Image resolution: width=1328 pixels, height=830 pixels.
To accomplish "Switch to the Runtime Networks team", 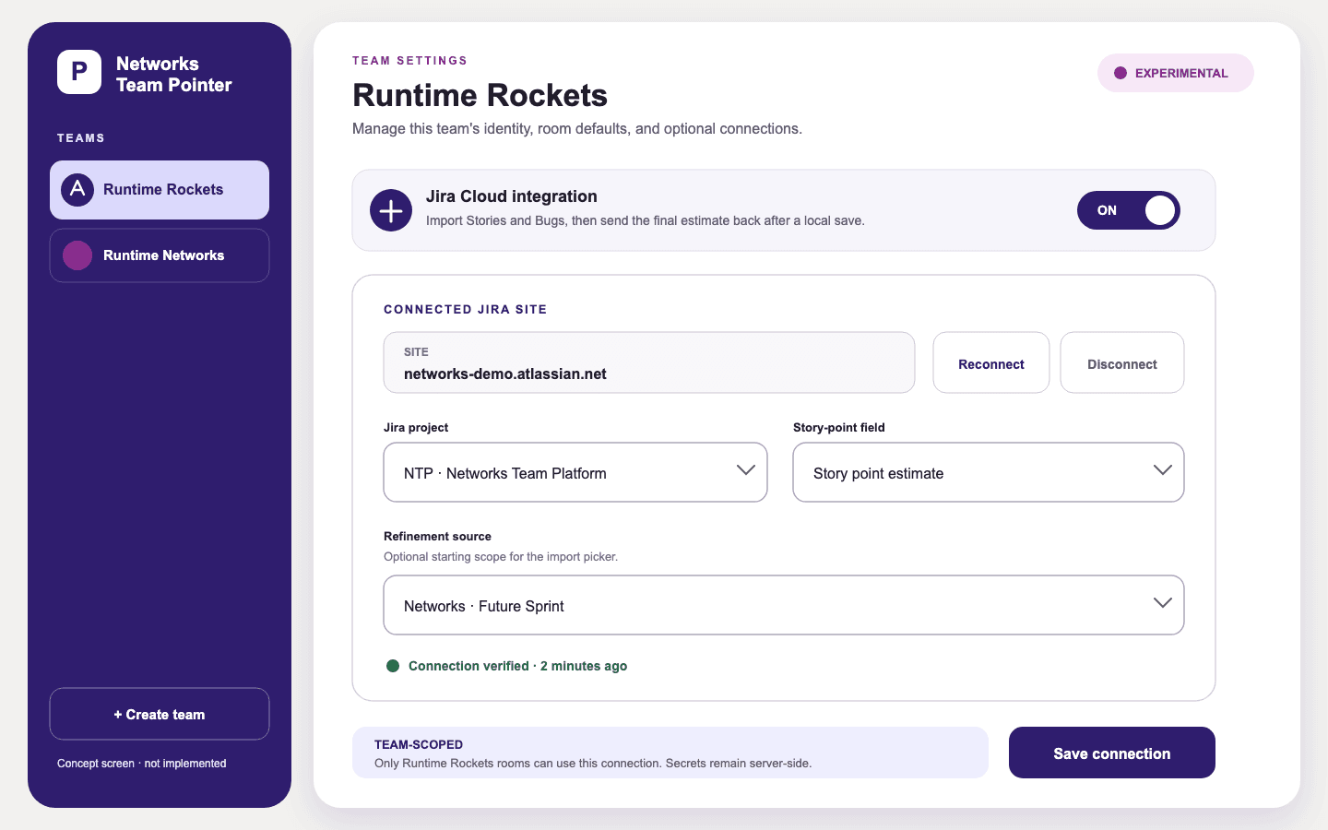I will coord(160,255).
